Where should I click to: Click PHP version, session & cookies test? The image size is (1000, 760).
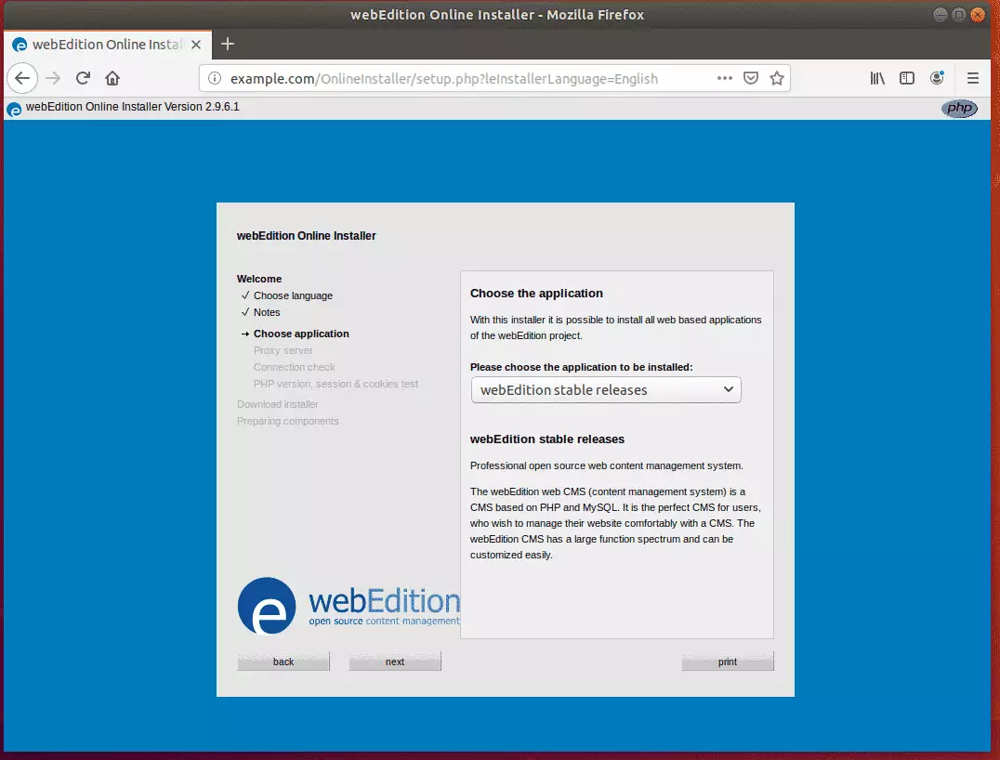tap(336, 384)
